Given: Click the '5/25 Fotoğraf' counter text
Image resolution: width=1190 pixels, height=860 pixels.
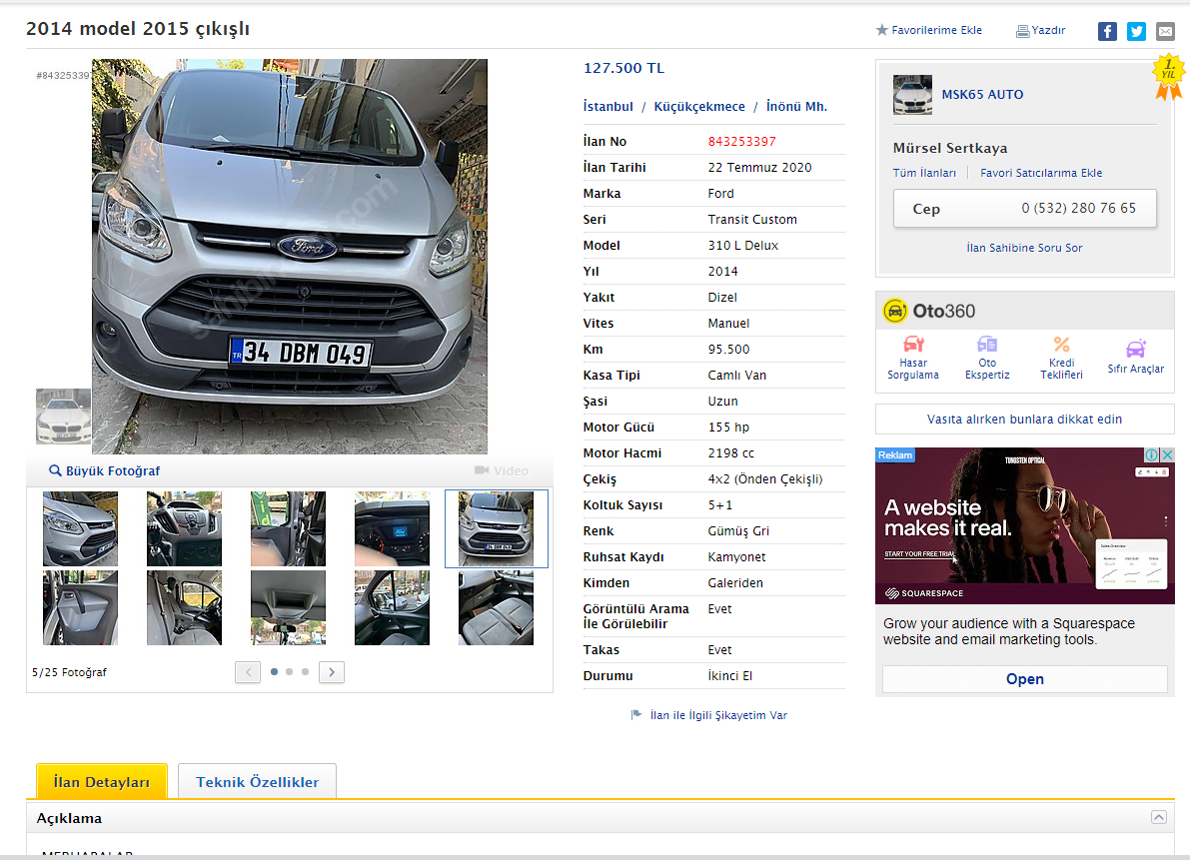Looking at the screenshot, I should [69, 672].
